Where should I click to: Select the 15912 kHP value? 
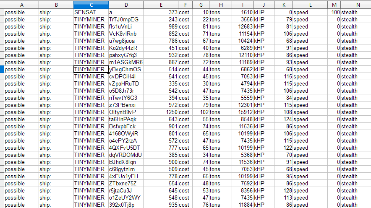click(243, 112)
